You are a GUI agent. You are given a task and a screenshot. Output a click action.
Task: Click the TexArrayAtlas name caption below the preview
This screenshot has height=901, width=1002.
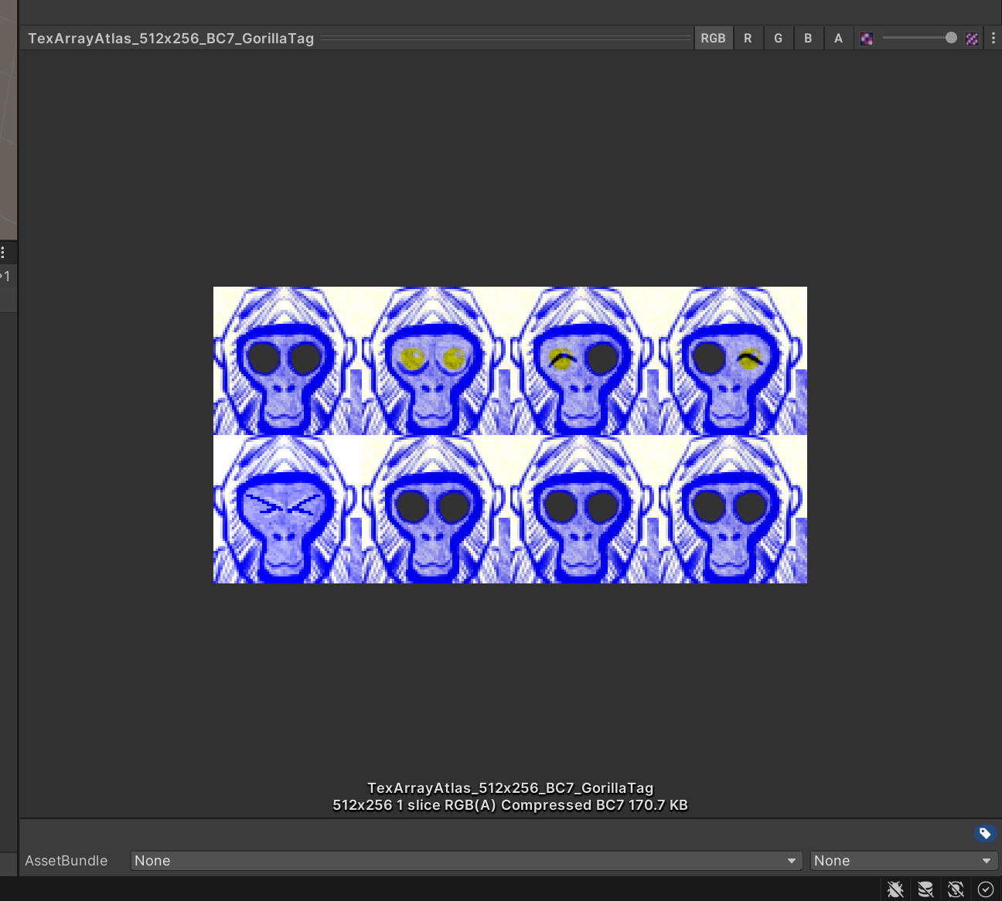510,788
